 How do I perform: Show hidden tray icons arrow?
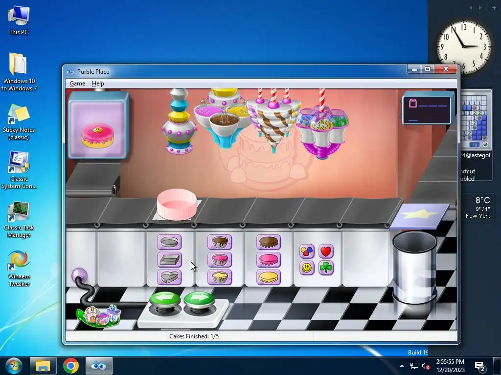coord(402,366)
